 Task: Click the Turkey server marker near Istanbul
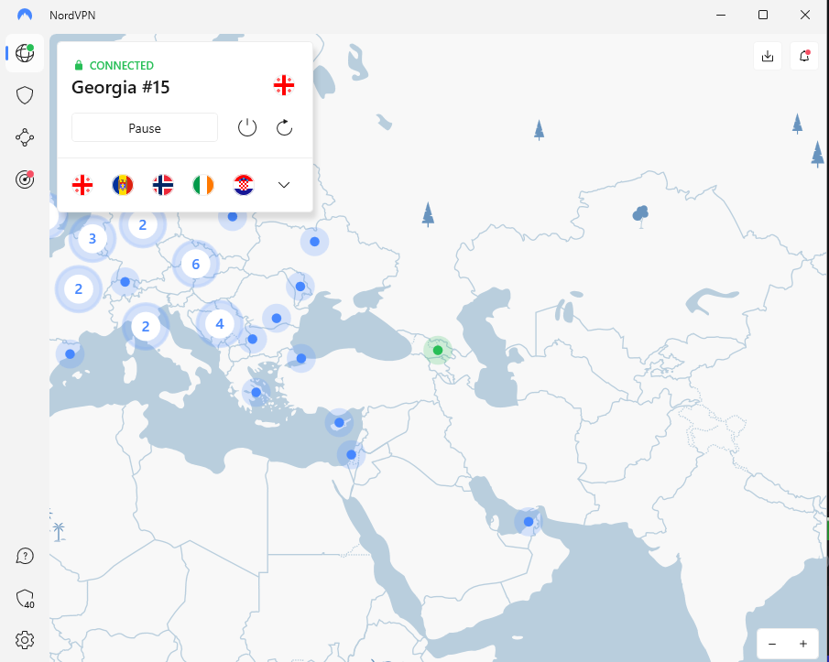pyautogui.click(x=300, y=358)
